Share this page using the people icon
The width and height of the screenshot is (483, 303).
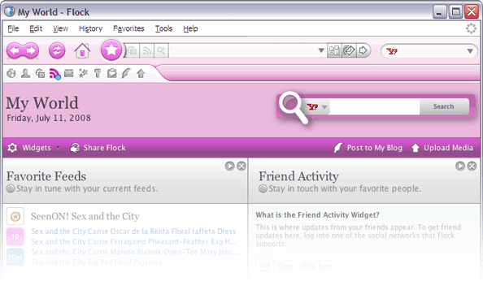[x=334, y=50]
